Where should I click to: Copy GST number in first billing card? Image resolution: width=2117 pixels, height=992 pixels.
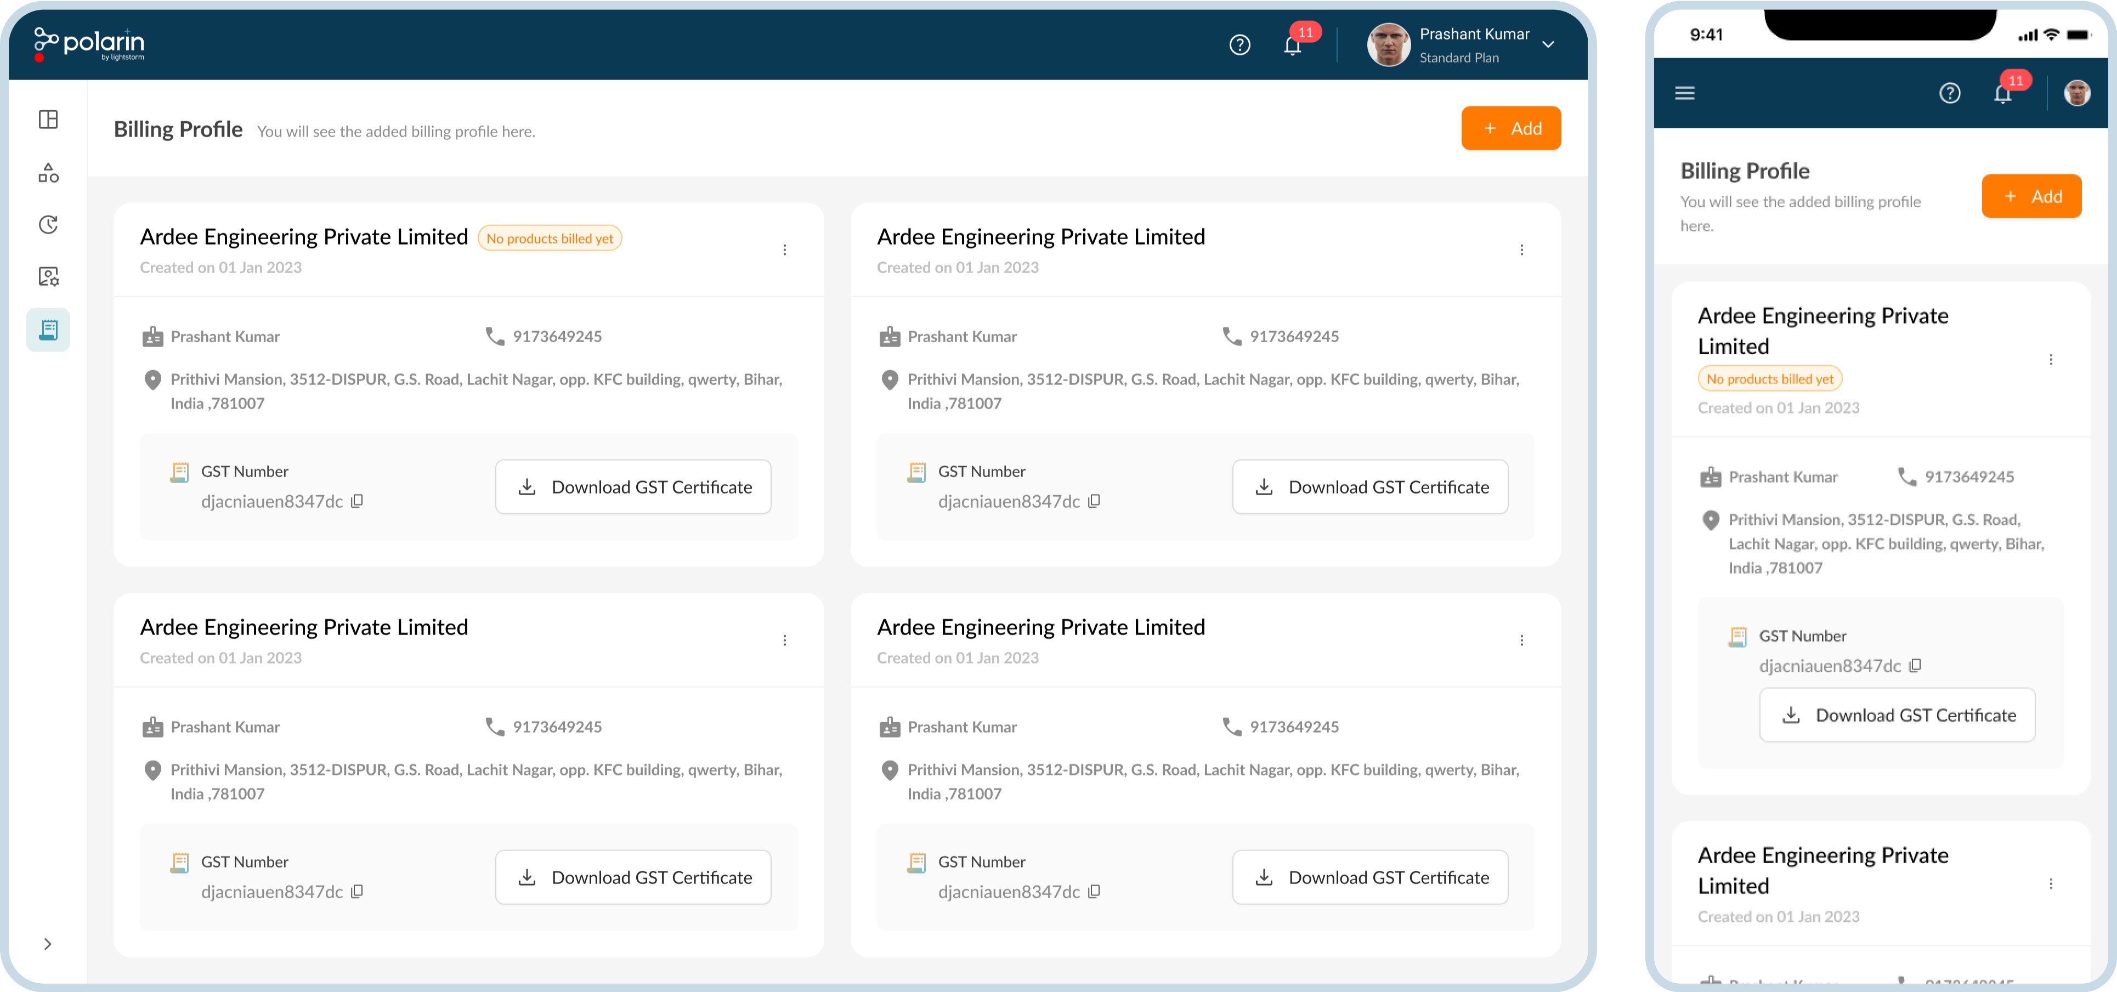tap(356, 501)
